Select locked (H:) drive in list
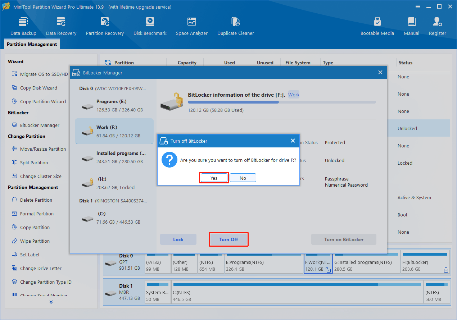 pos(114,183)
